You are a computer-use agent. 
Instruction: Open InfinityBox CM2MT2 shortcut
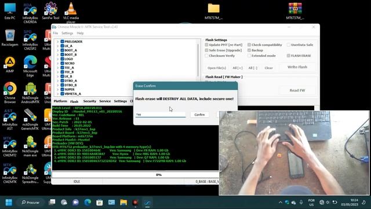pyautogui.click(x=10, y=146)
